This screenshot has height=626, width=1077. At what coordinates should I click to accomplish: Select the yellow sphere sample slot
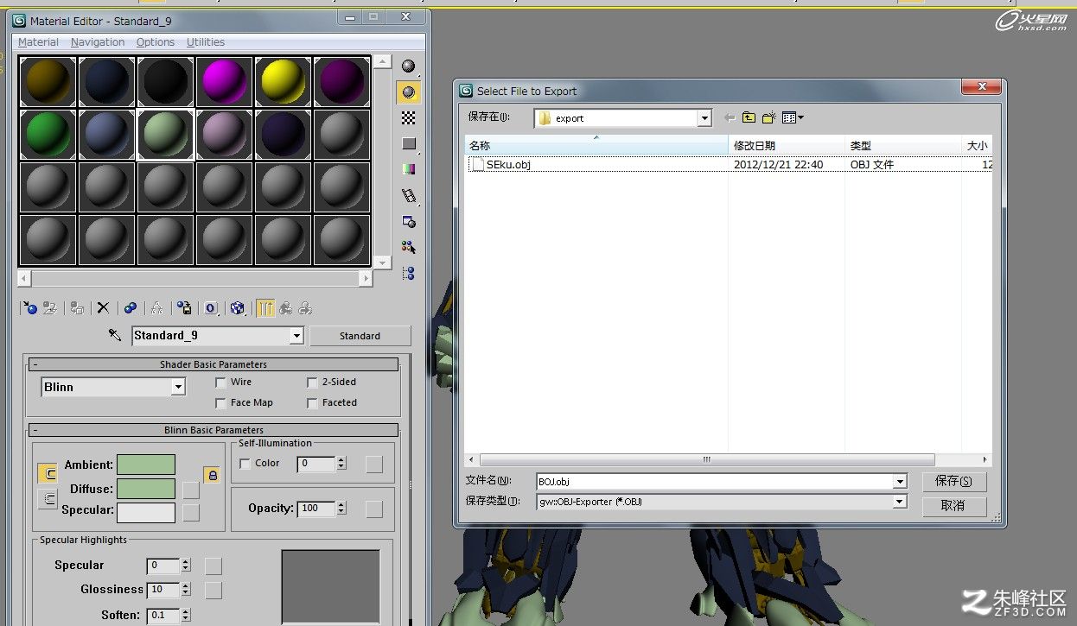click(x=282, y=83)
